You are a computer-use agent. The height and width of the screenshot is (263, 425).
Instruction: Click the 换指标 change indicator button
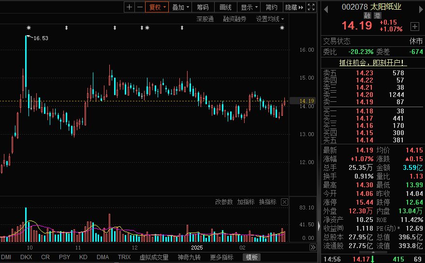[x=267, y=202]
